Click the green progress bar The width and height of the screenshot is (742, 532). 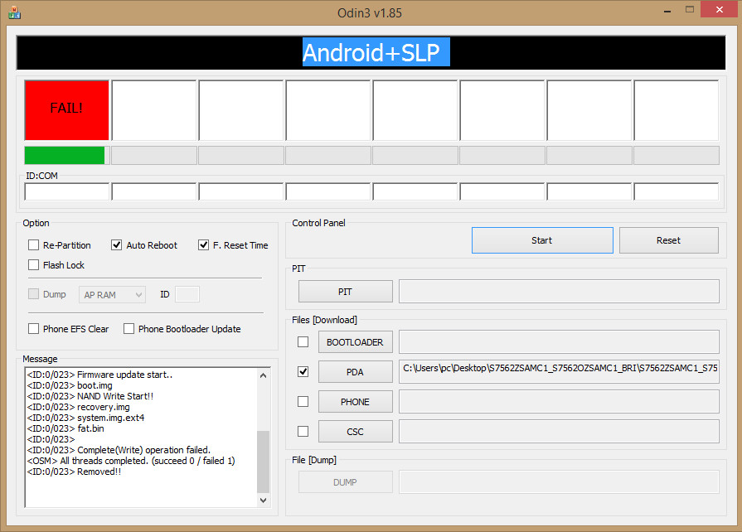(65, 156)
